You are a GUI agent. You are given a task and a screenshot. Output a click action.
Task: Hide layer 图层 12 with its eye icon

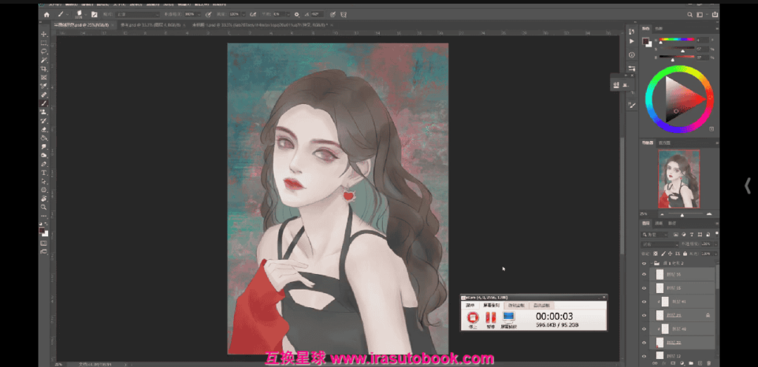pyautogui.click(x=644, y=356)
